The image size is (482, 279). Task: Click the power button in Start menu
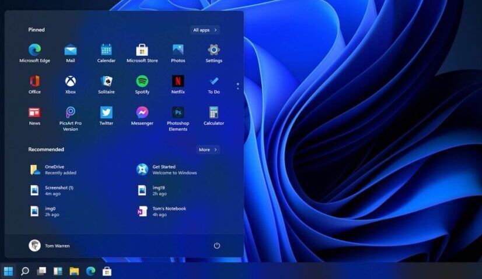coord(216,246)
